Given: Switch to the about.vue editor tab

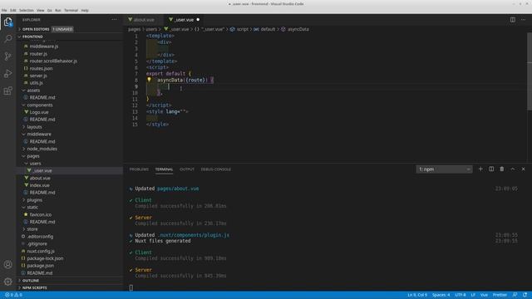Looking at the screenshot, I should pos(144,20).
